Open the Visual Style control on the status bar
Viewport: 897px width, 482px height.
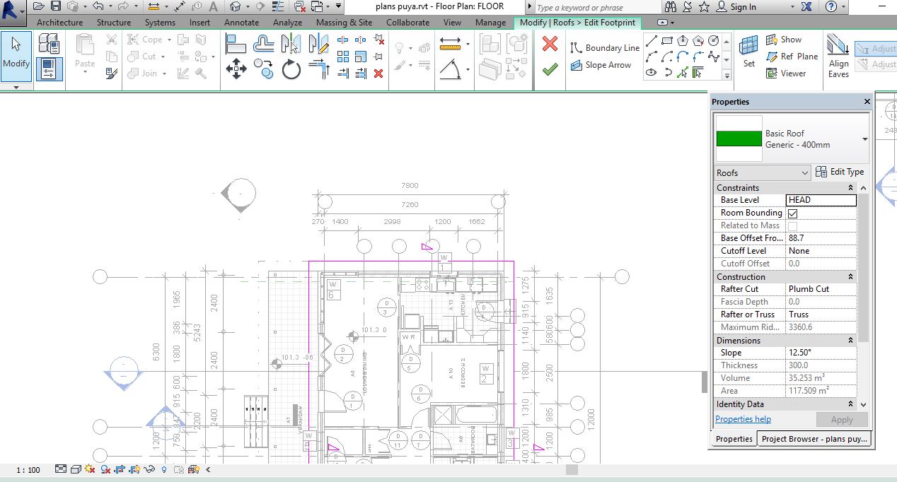pos(76,469)
